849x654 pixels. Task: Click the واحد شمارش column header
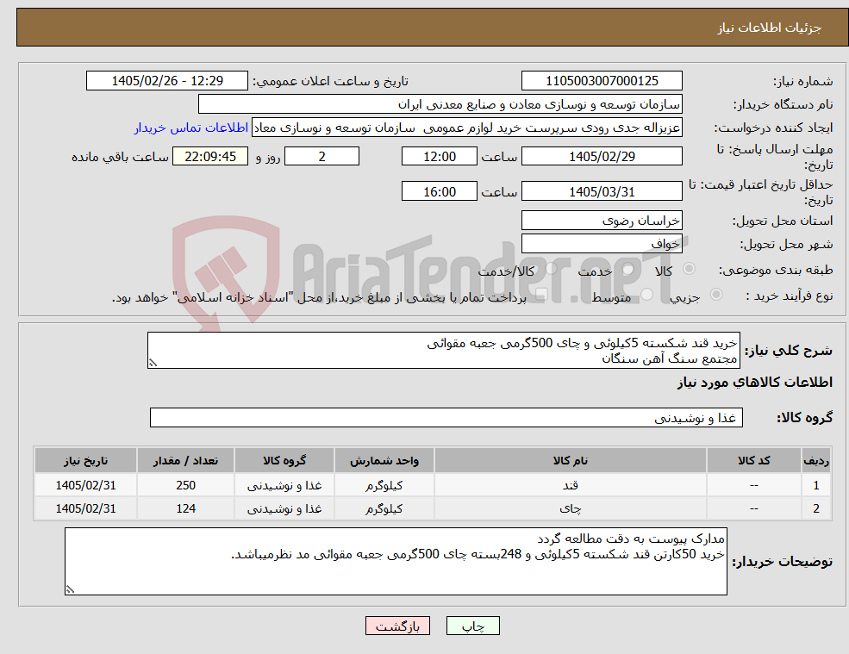[x=384, y=461]
